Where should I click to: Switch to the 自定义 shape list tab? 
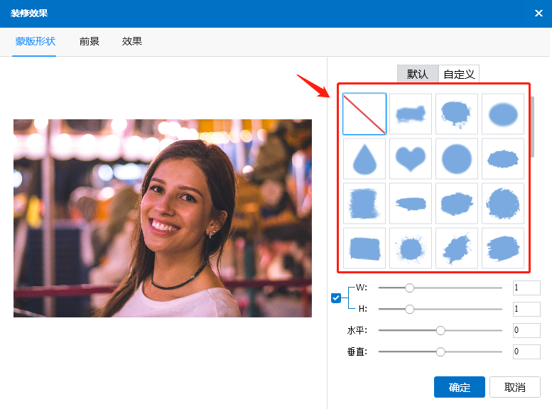coord(459,74)
